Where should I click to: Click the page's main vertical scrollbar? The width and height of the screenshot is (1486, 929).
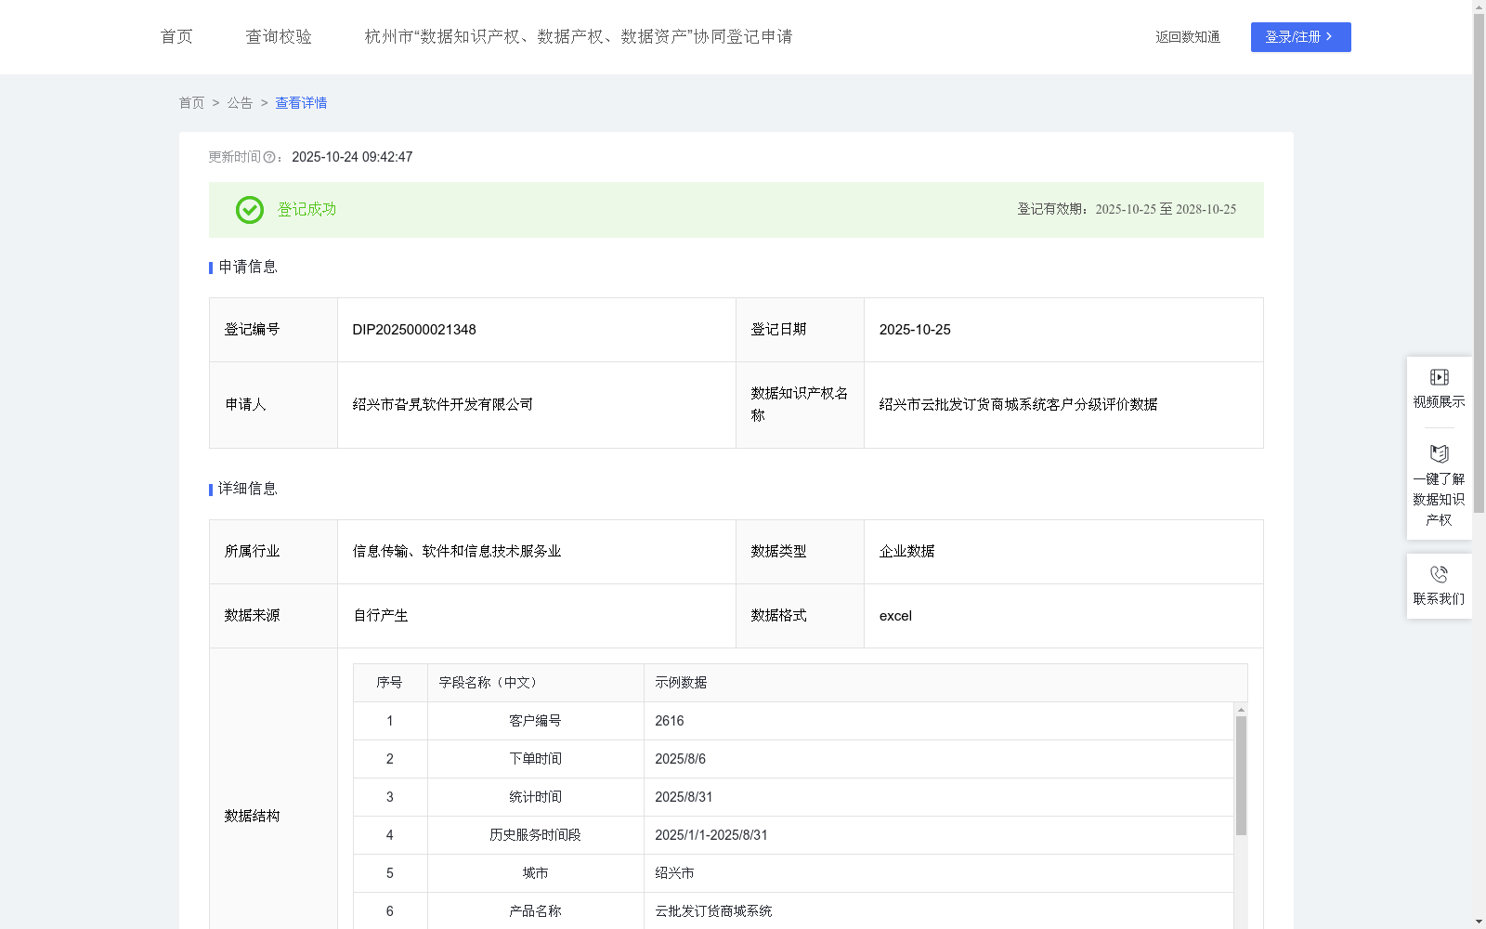click(1479, 263)
